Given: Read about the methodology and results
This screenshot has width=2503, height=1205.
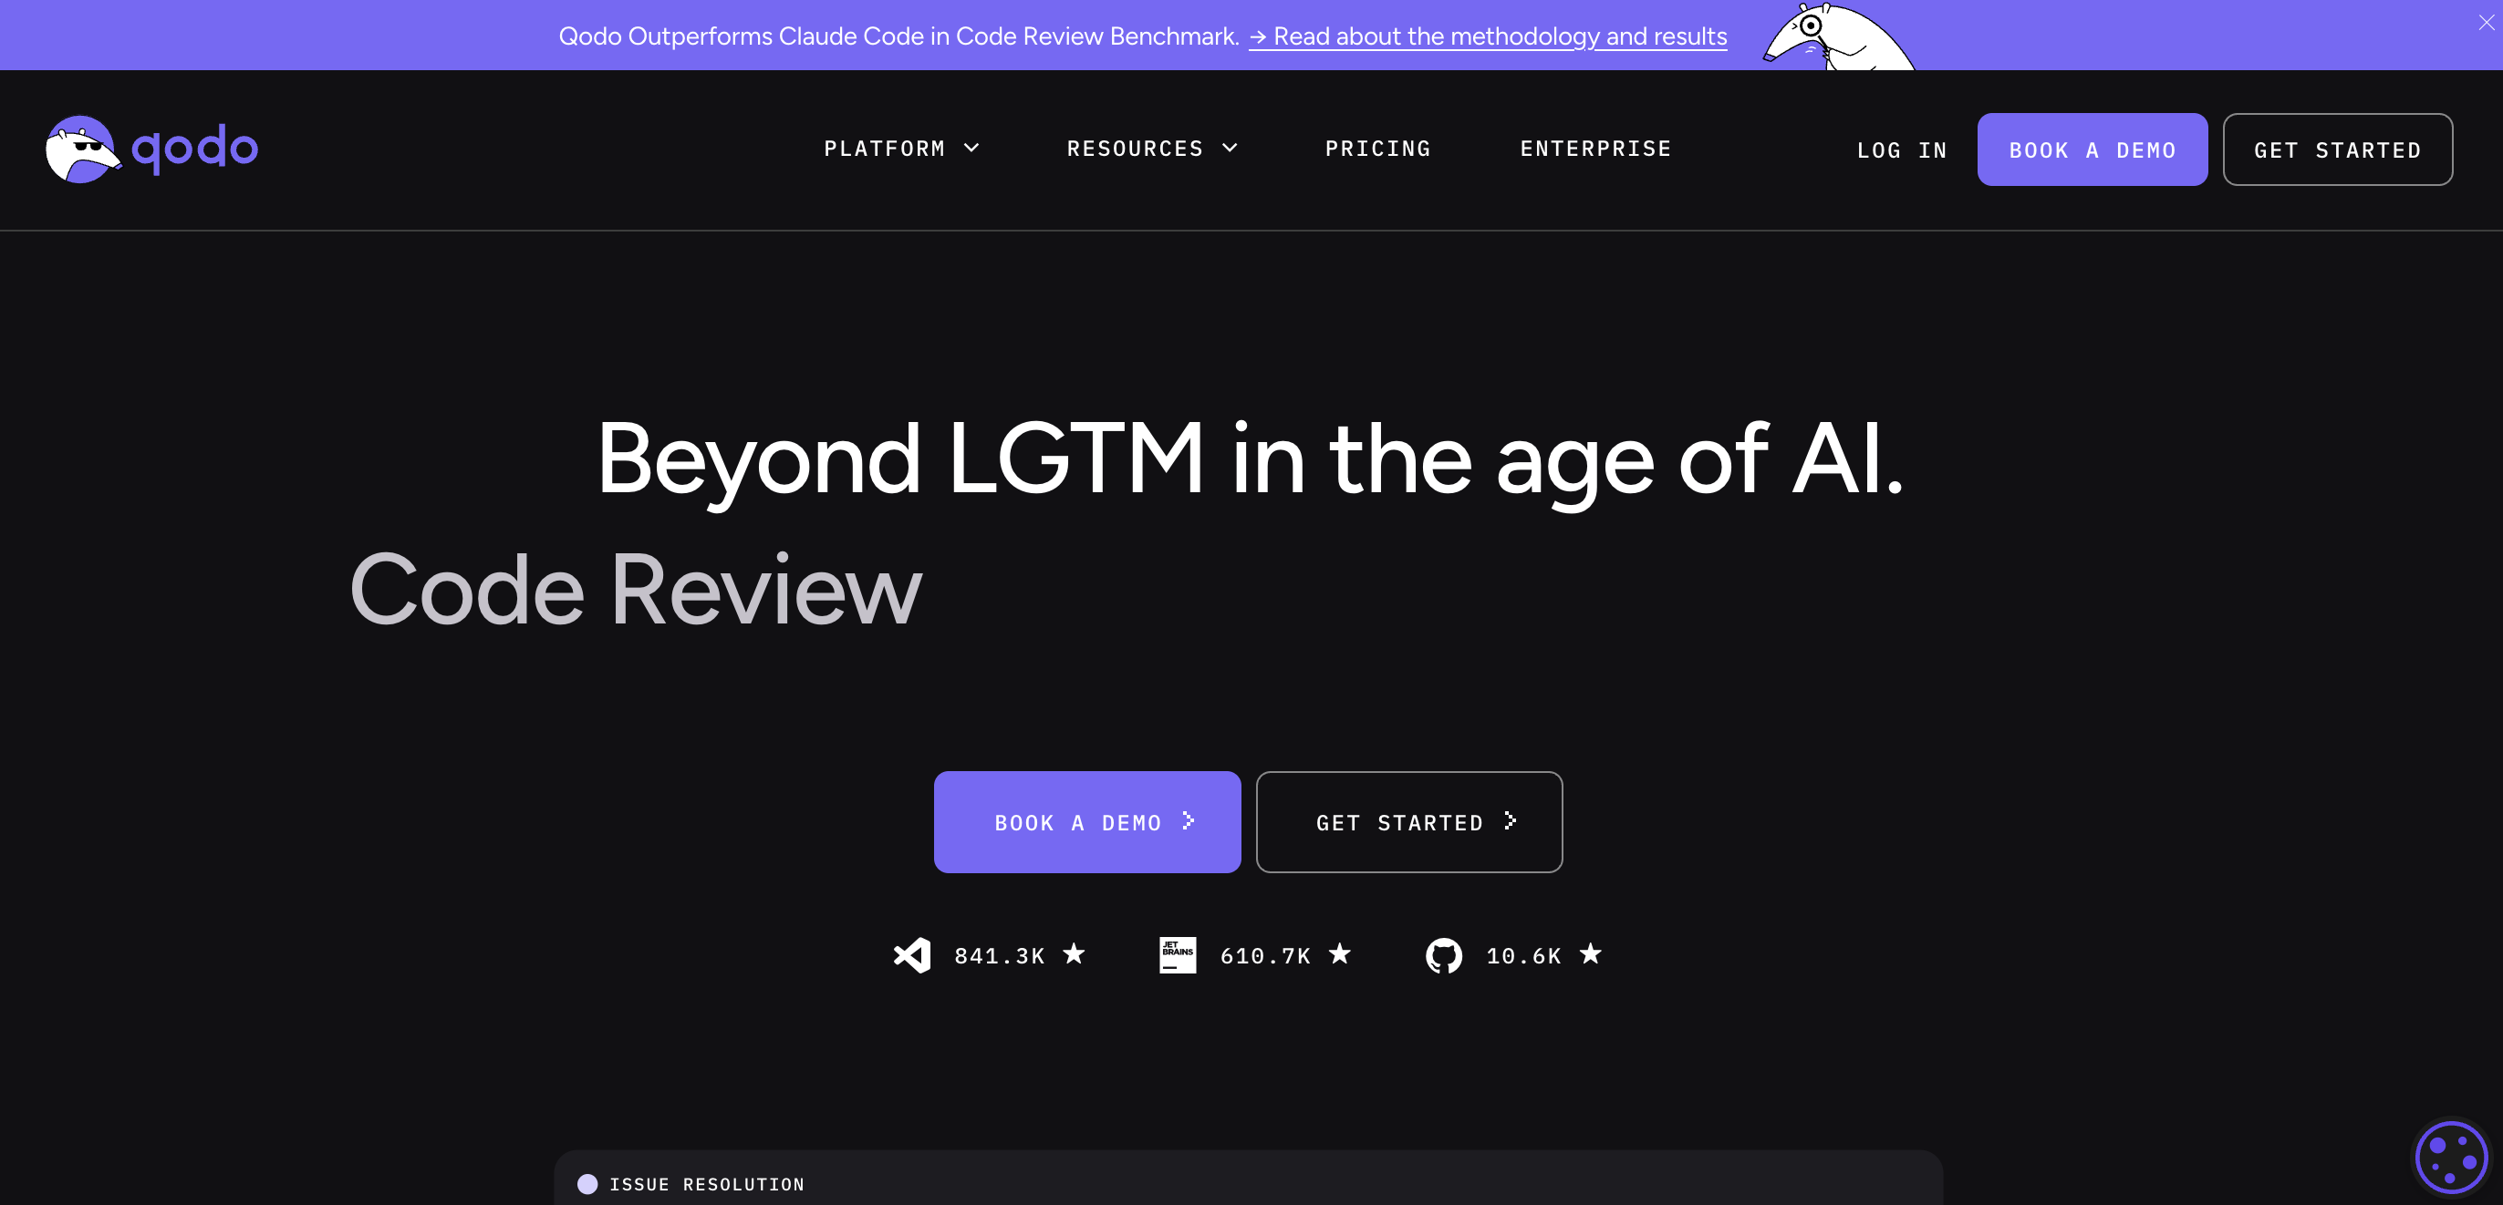Looking at the screenshot, I should click(x=1488, y=36).
